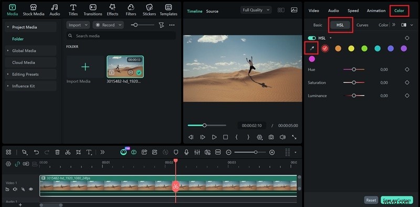Click the Reset button
The image size is (420, 207).
[371, 200]
